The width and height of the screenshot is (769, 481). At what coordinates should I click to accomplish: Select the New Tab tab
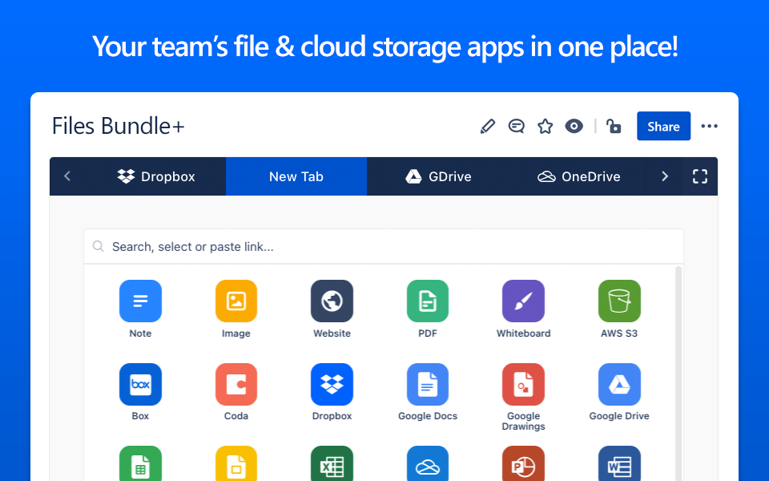(296, 176)
